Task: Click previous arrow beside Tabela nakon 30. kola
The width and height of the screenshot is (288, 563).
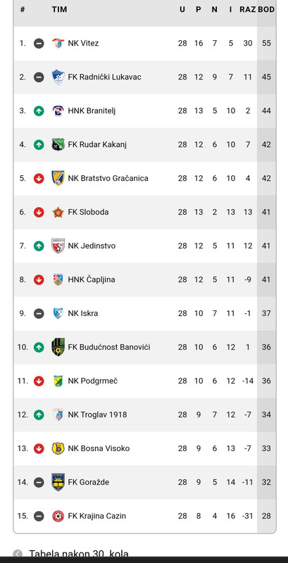Action: pyautogui.click(x=18, y=555)
